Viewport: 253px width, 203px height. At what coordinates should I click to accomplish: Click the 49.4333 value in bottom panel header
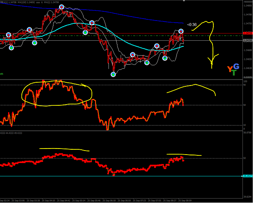click(x=18, y=133)
